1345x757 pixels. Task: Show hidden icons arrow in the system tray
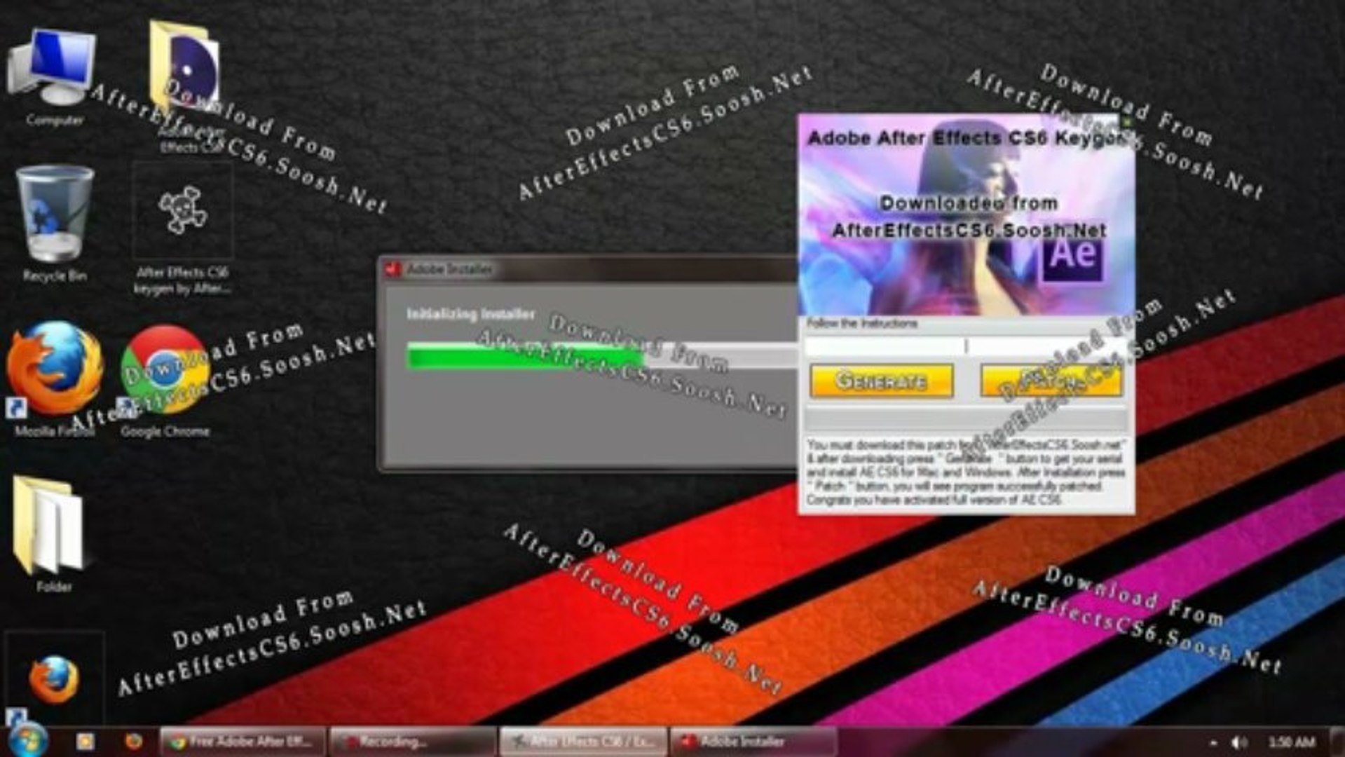tap(1213, 742)
